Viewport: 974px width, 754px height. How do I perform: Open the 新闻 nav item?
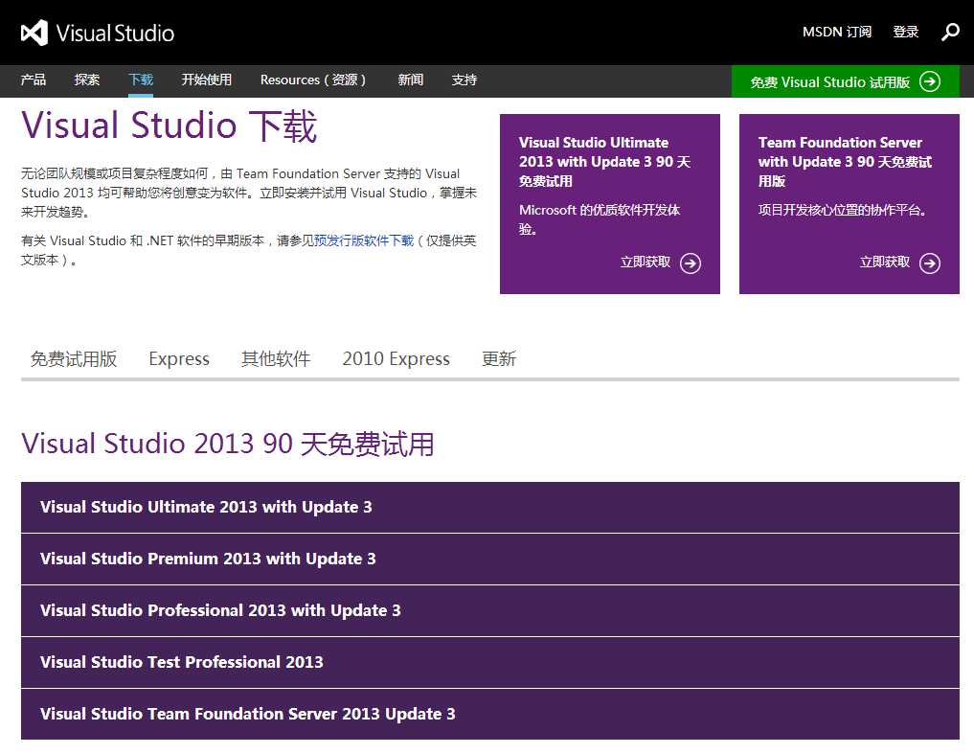coord(411,80)
